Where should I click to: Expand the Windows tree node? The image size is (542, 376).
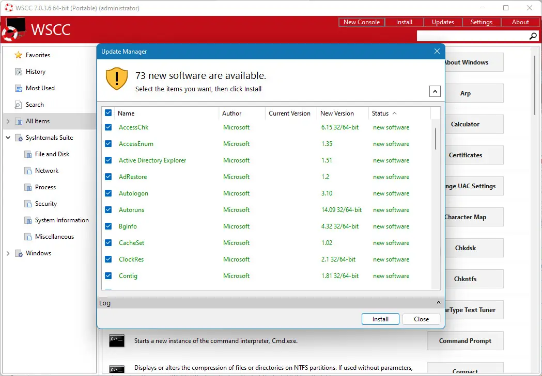pos(8,254)
